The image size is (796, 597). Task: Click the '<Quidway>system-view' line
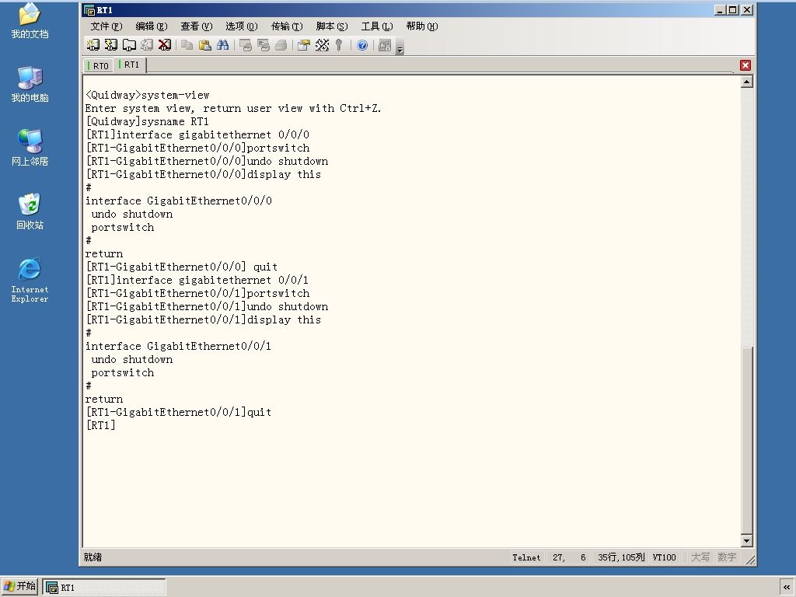pos(147,96)
